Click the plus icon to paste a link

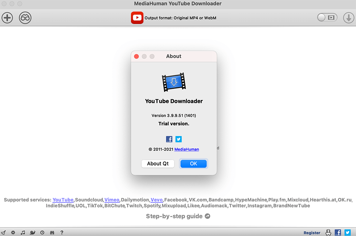click(7, 18)
